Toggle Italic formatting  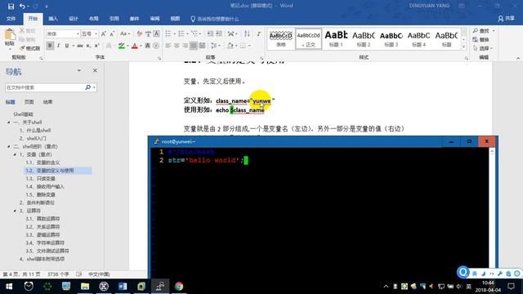(58, 46)
